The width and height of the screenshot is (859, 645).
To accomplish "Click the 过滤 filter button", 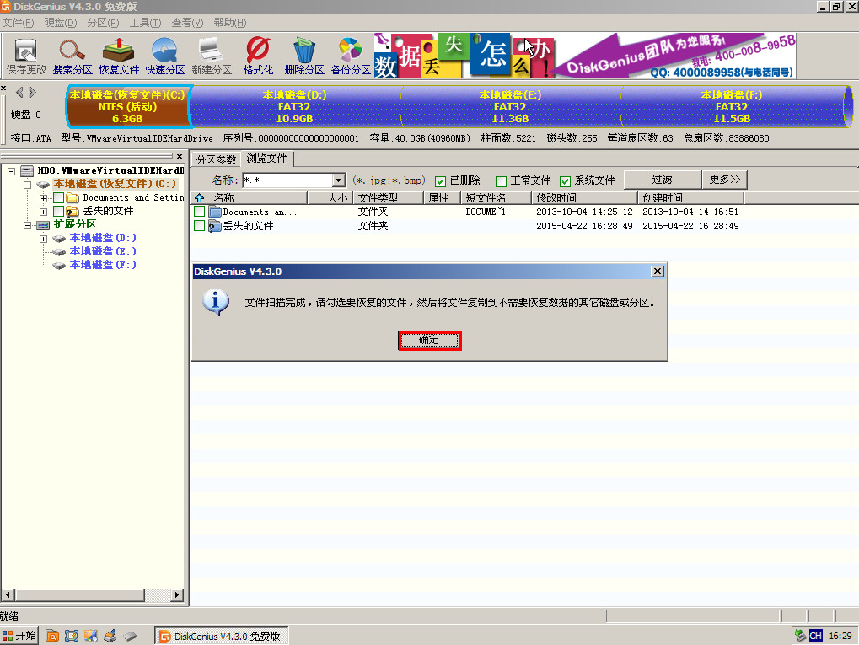I will 662,180.
